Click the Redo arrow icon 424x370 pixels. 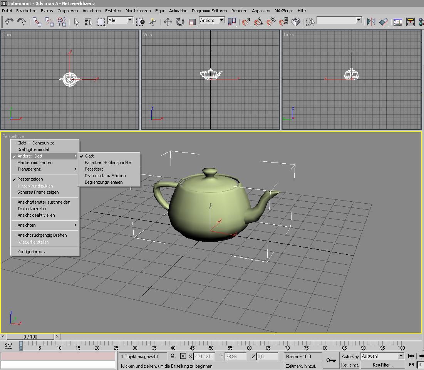(x=22, y=22)
